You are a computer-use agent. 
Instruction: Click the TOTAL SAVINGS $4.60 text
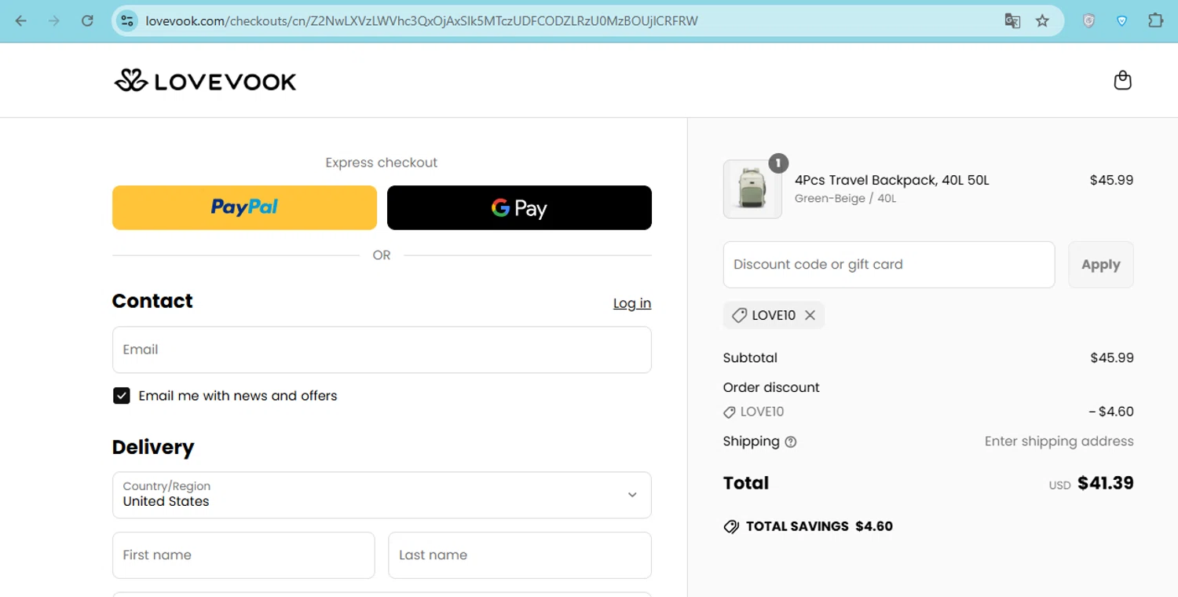pos(819,526)
